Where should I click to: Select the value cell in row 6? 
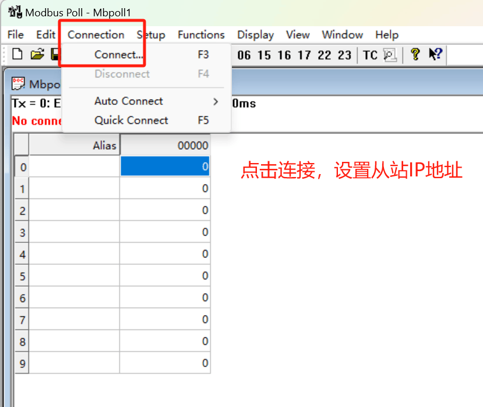click(x=165, y=298)
